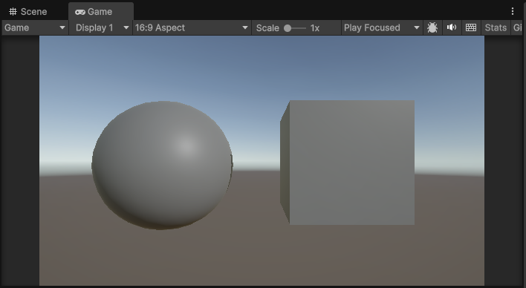Viewport: 526px width, 288px height.
Task: Toggle the Gizmos button
Action: pos(517,27)
